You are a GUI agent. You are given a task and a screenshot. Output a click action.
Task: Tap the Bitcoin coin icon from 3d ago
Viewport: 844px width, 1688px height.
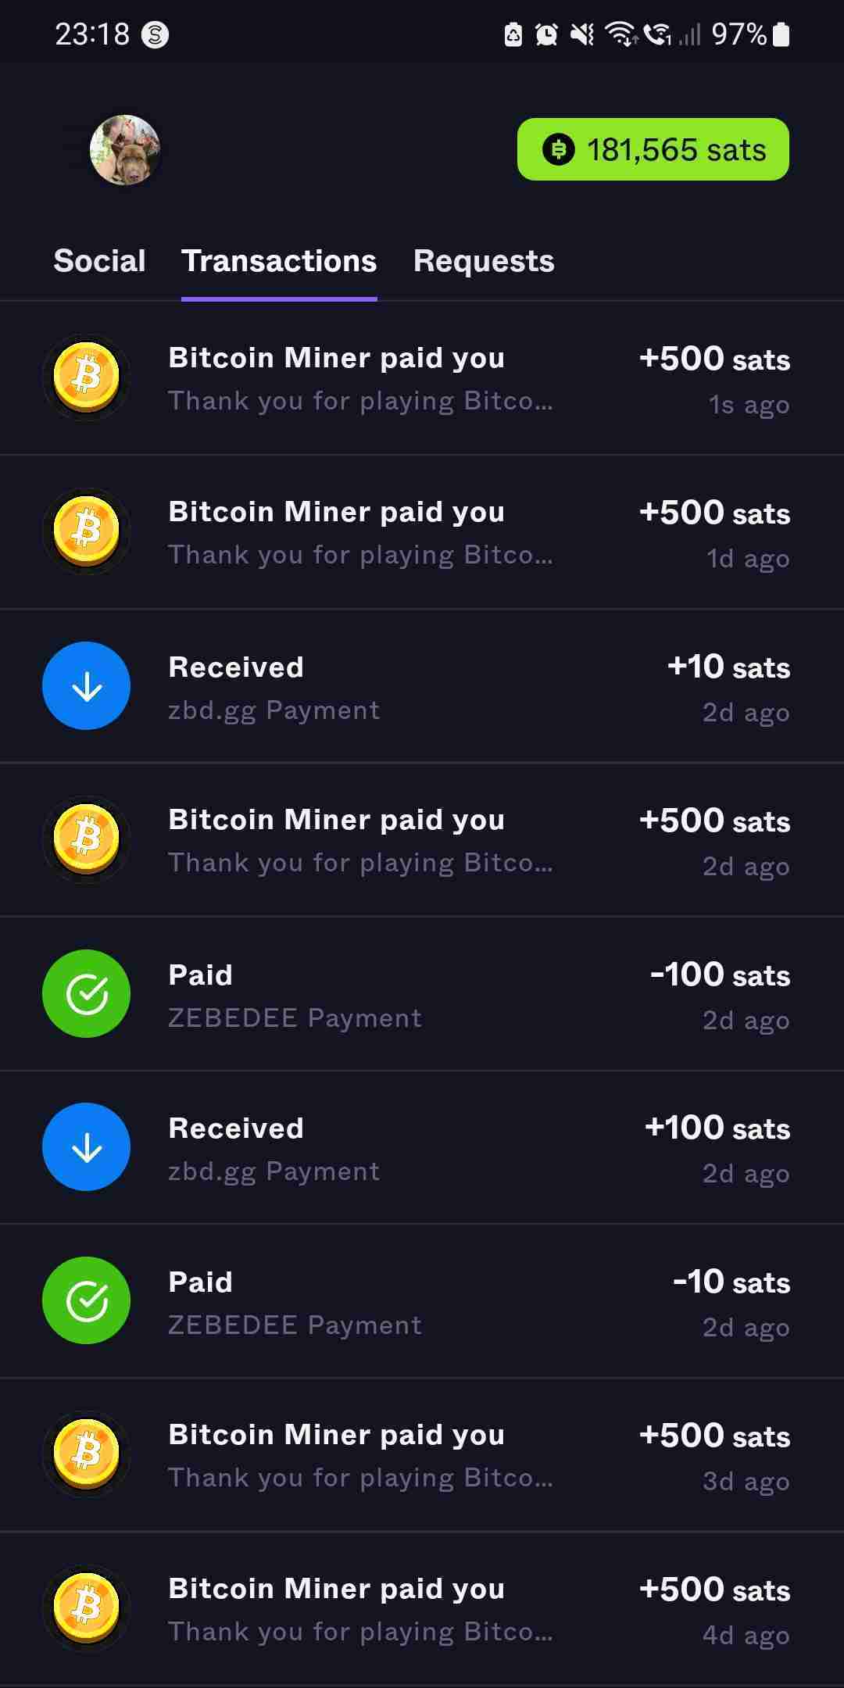point(86,1454)
